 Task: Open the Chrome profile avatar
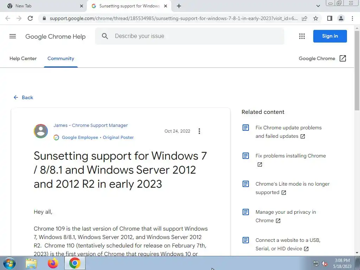[341, 18]
